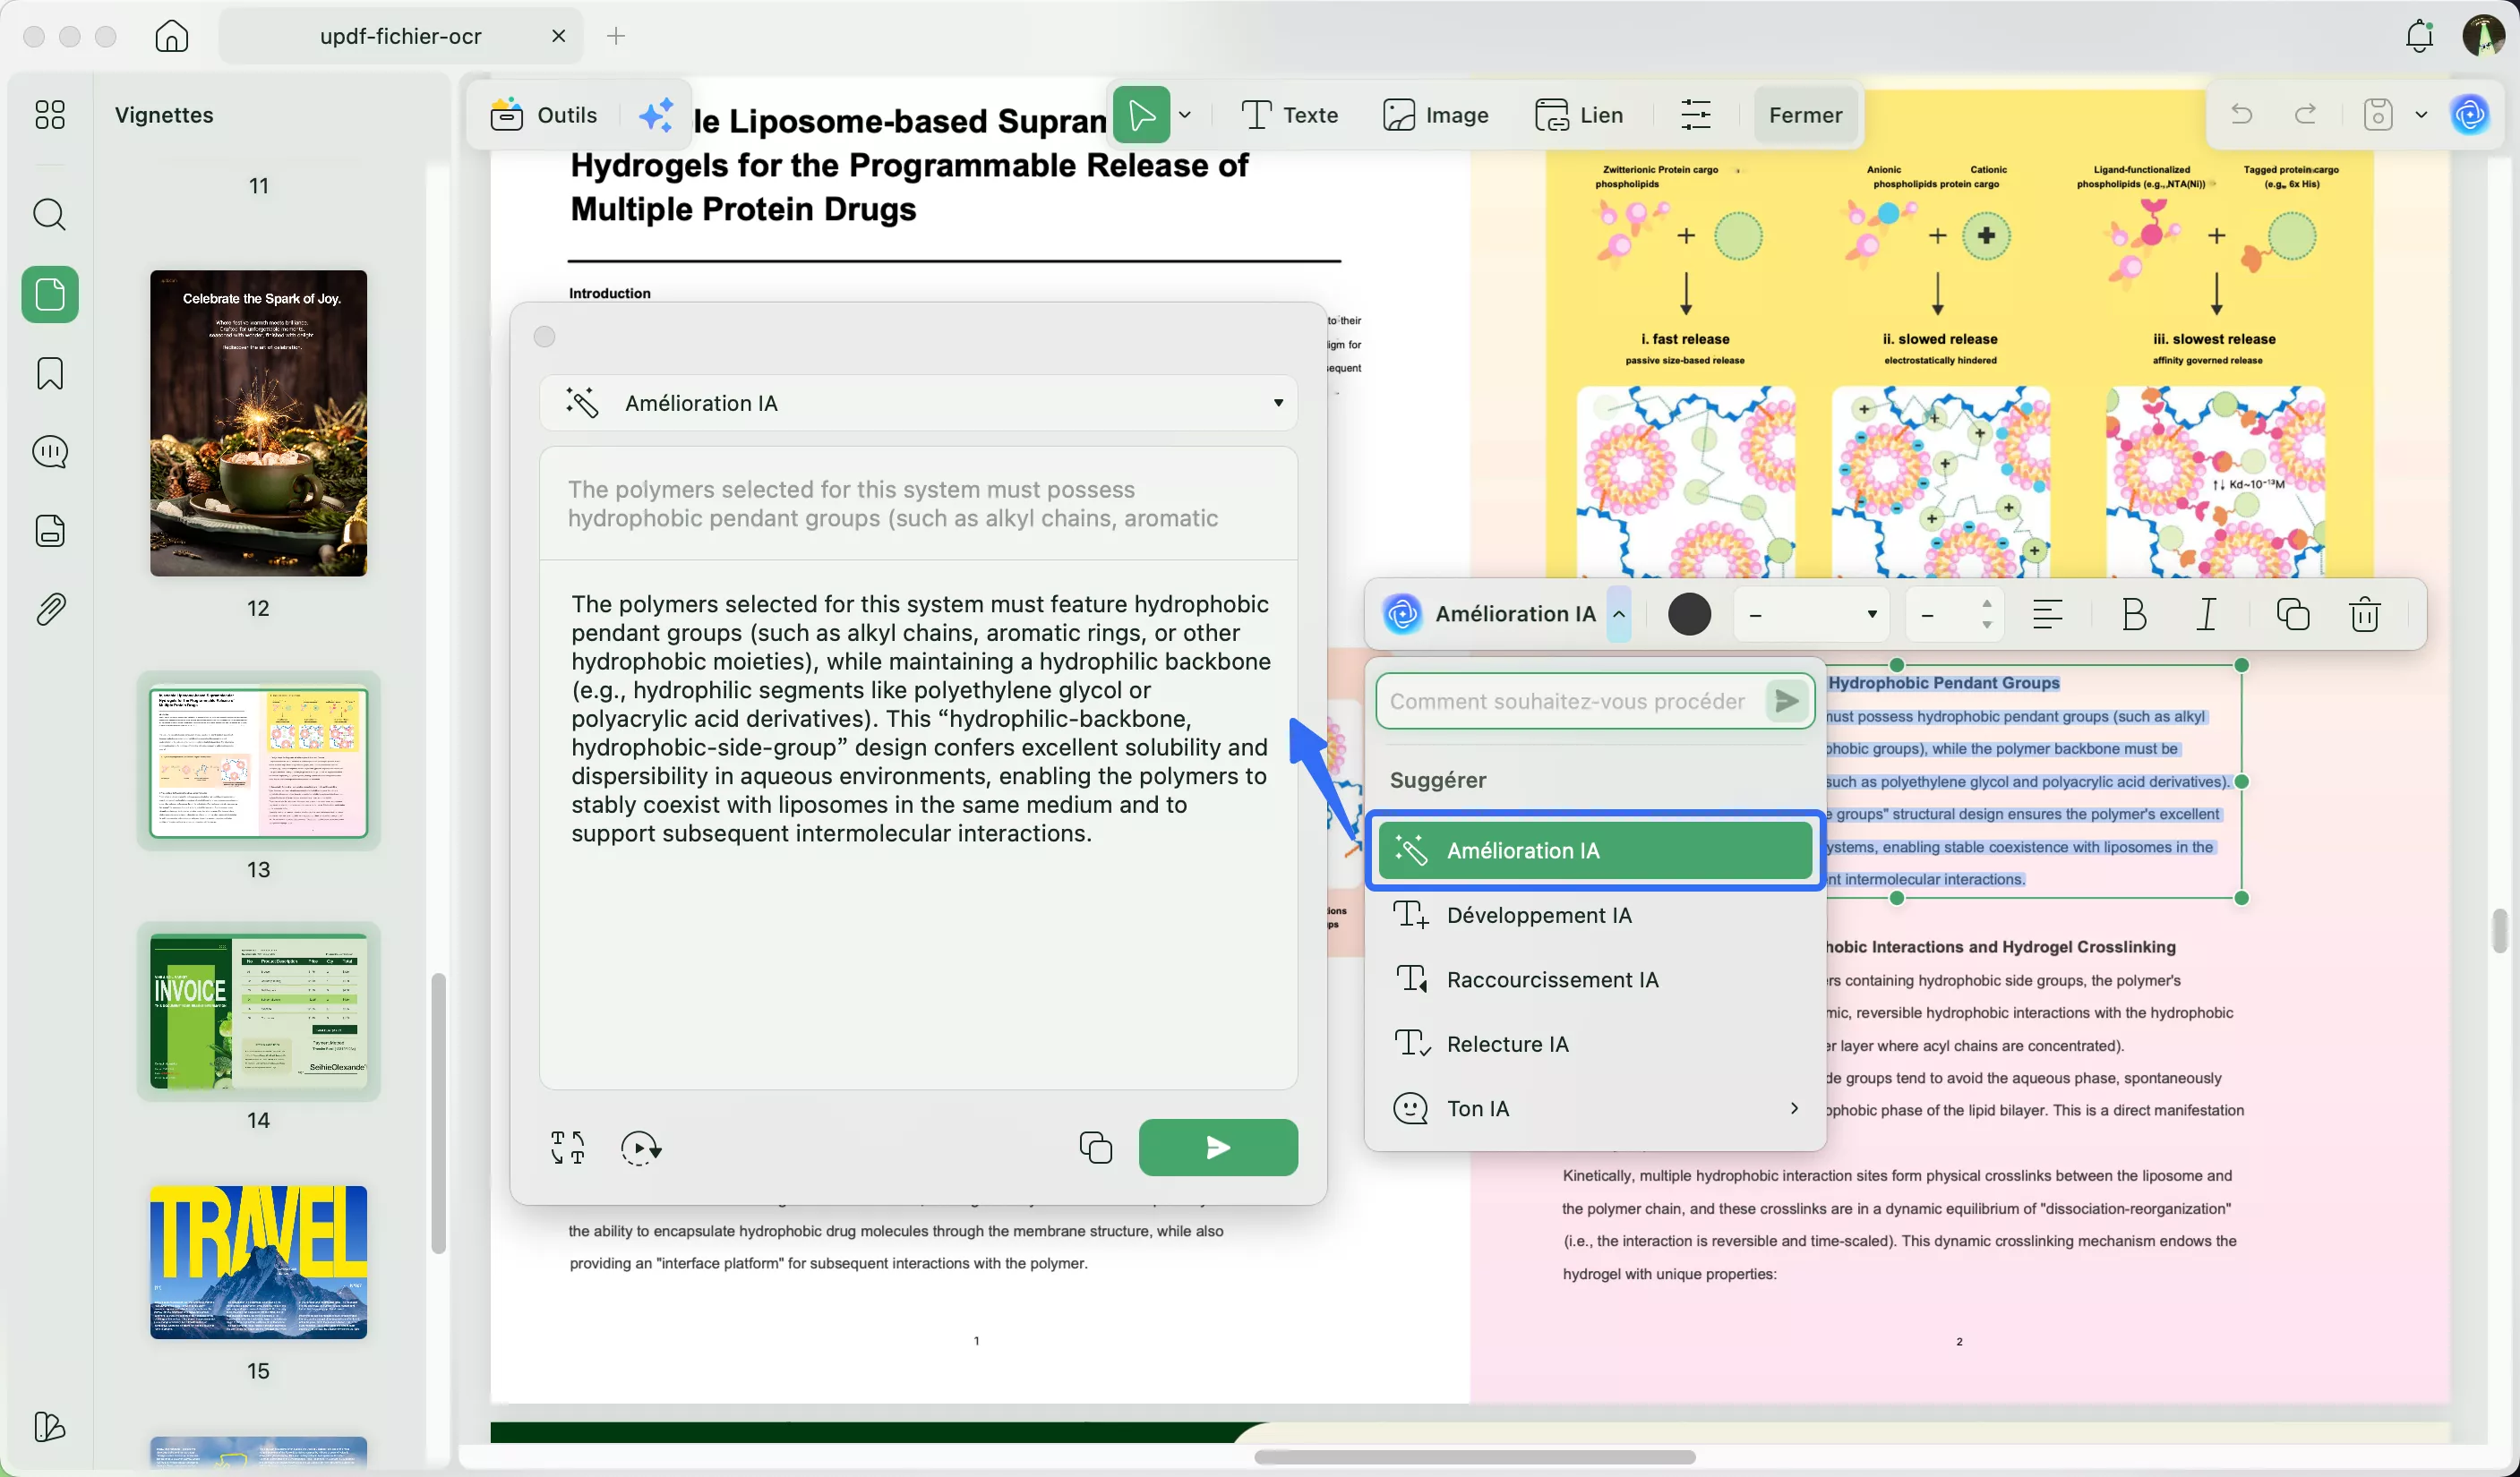The image size is (2520, 1477).
Task: Open the bookmarks panel icon
Action: pyautogui.click(x=49, y=374)
